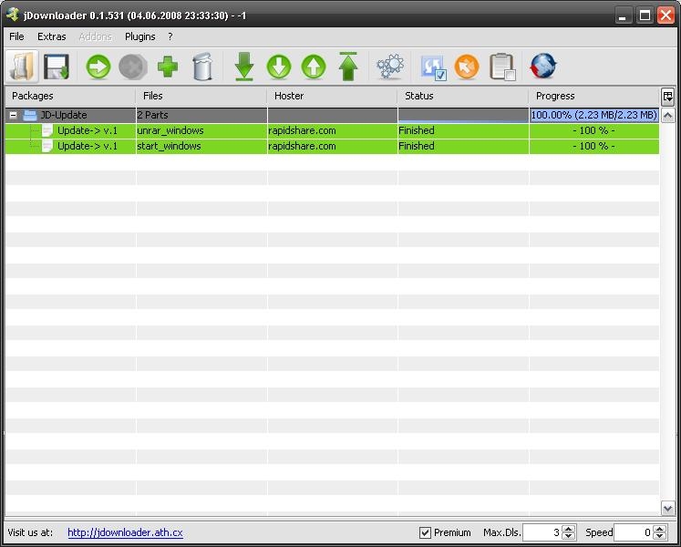681x547 pixels.
Task: Close the jDownloader window
Action: pos(666,15)
